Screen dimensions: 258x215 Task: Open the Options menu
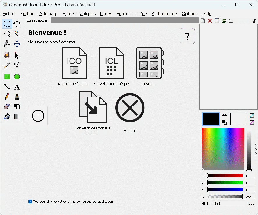tap(190, 13)
